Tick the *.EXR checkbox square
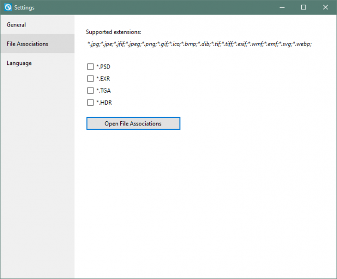Image resolution: width=337 pixels, height=279 pixels. tap(90, 79)
